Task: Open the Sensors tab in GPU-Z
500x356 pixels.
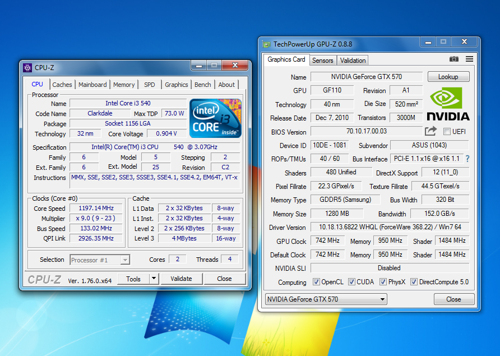Action: pyautogui.click(x=322, y=61)
